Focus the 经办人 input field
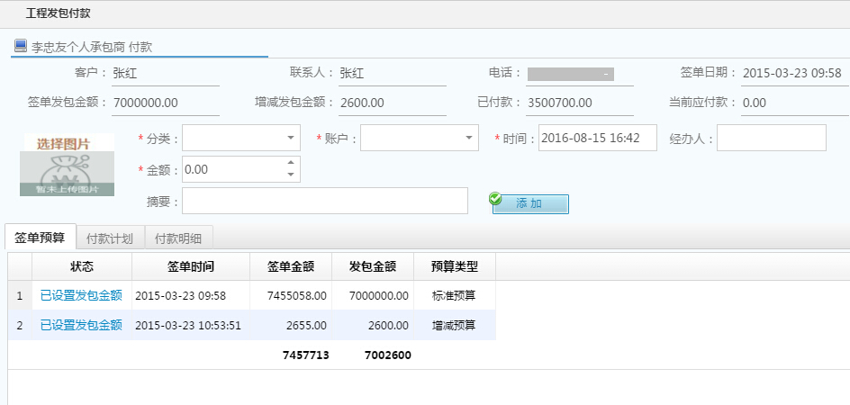 [771, 138]
